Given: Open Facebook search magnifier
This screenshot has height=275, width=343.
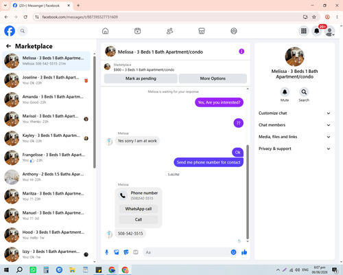Looking at the screenshot, I should [x=23, y=31].
